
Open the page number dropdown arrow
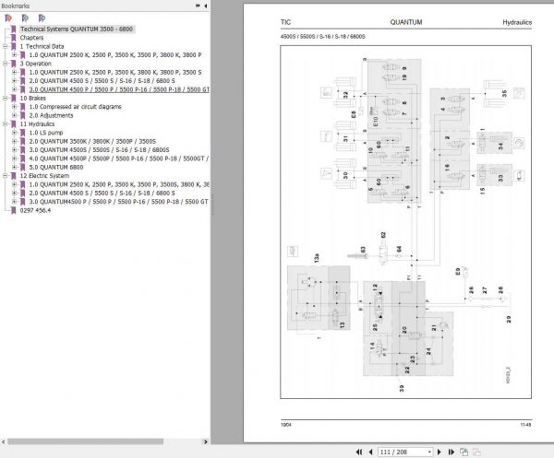tap(429, 452)
